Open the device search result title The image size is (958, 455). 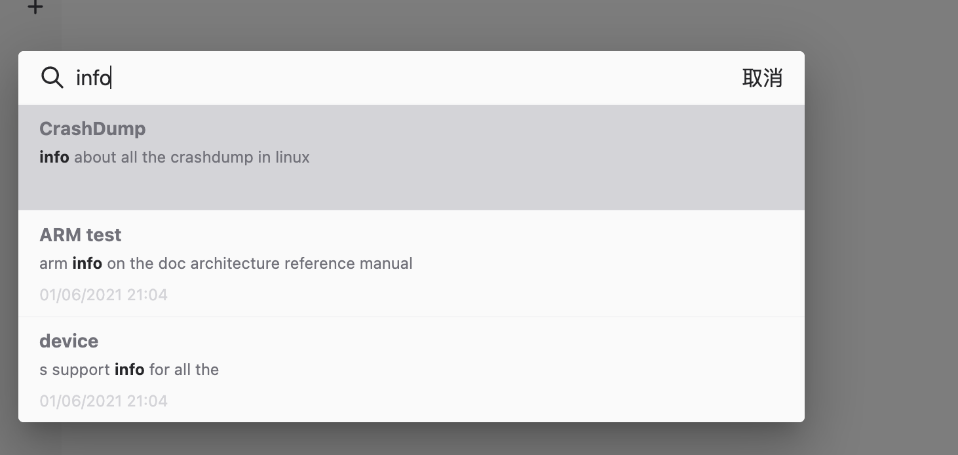pos(69,341)
